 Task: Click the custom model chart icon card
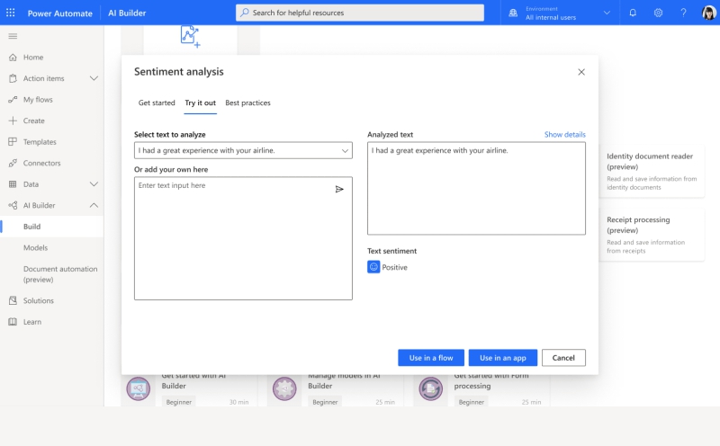[x=191, y=37]
